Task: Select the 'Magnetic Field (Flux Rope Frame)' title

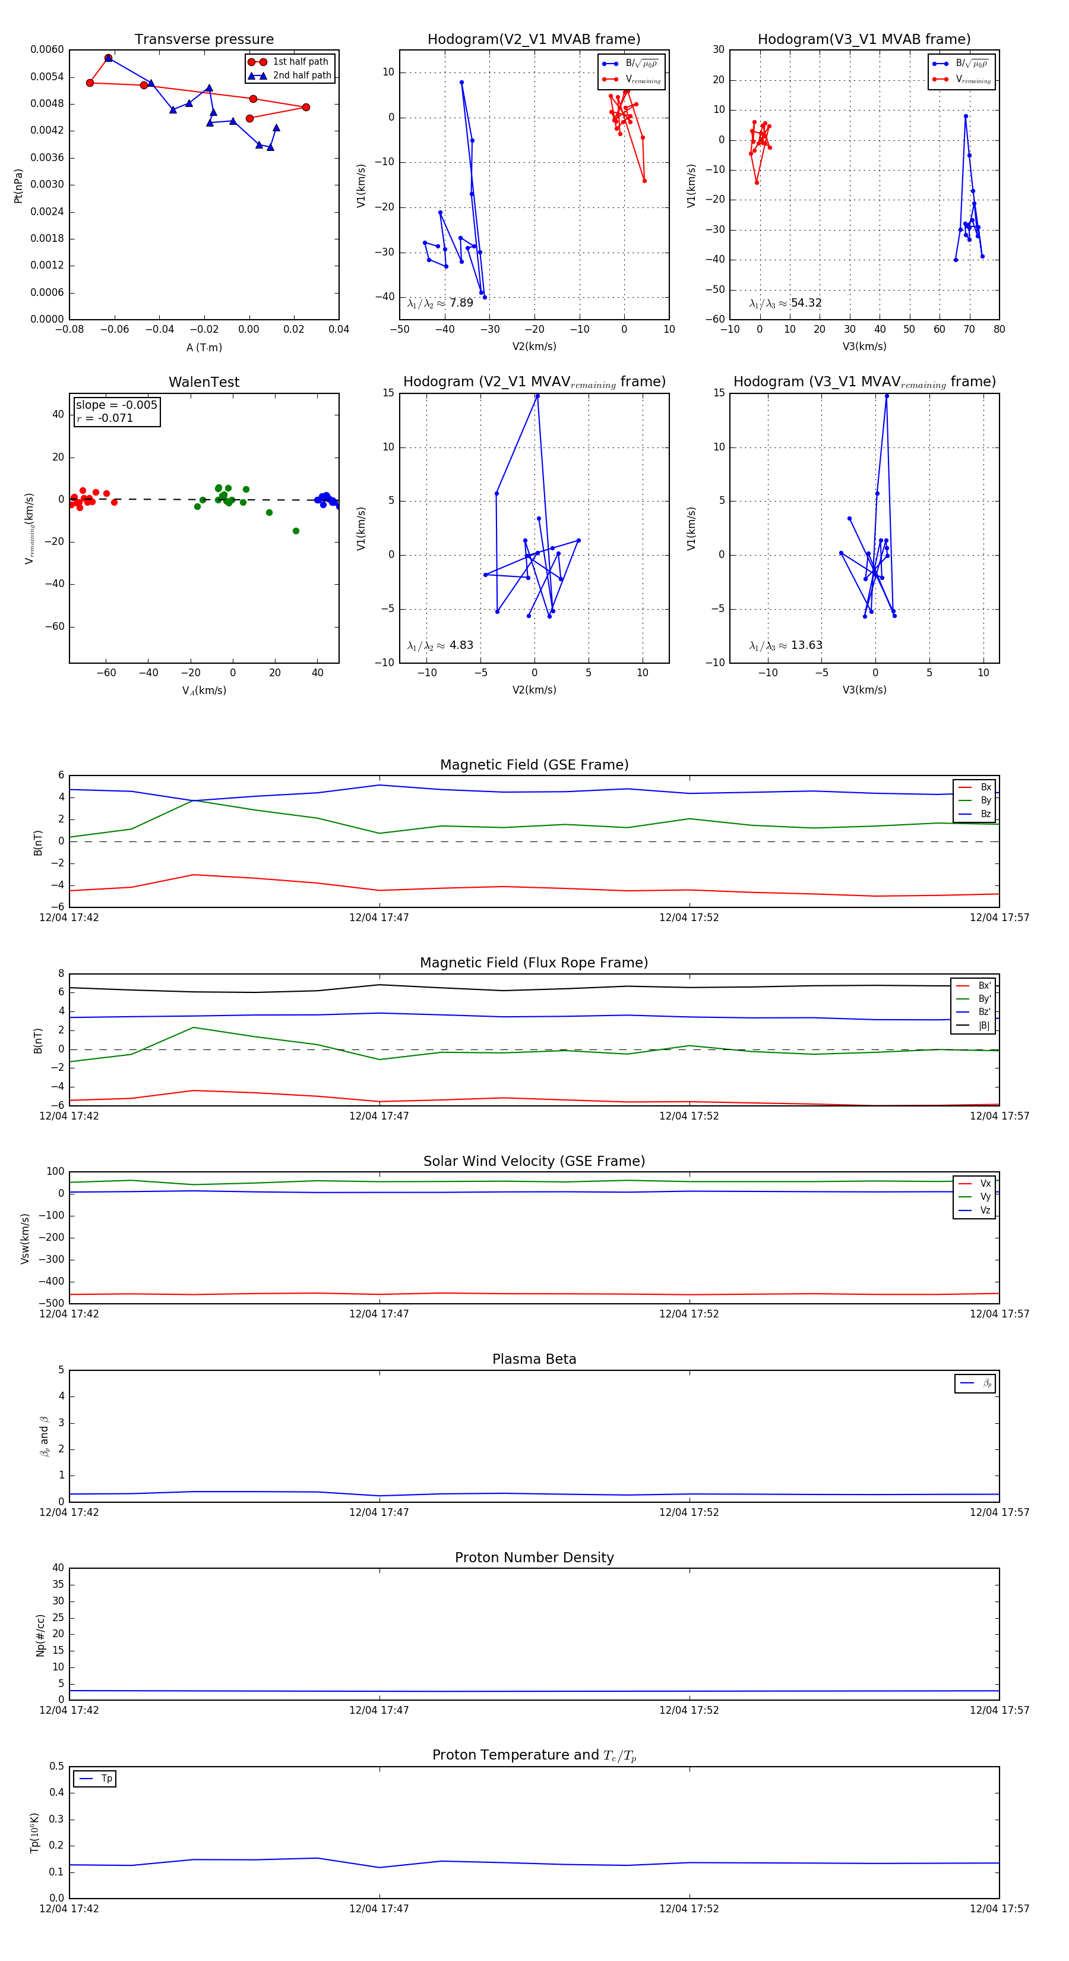Action: 534,963
